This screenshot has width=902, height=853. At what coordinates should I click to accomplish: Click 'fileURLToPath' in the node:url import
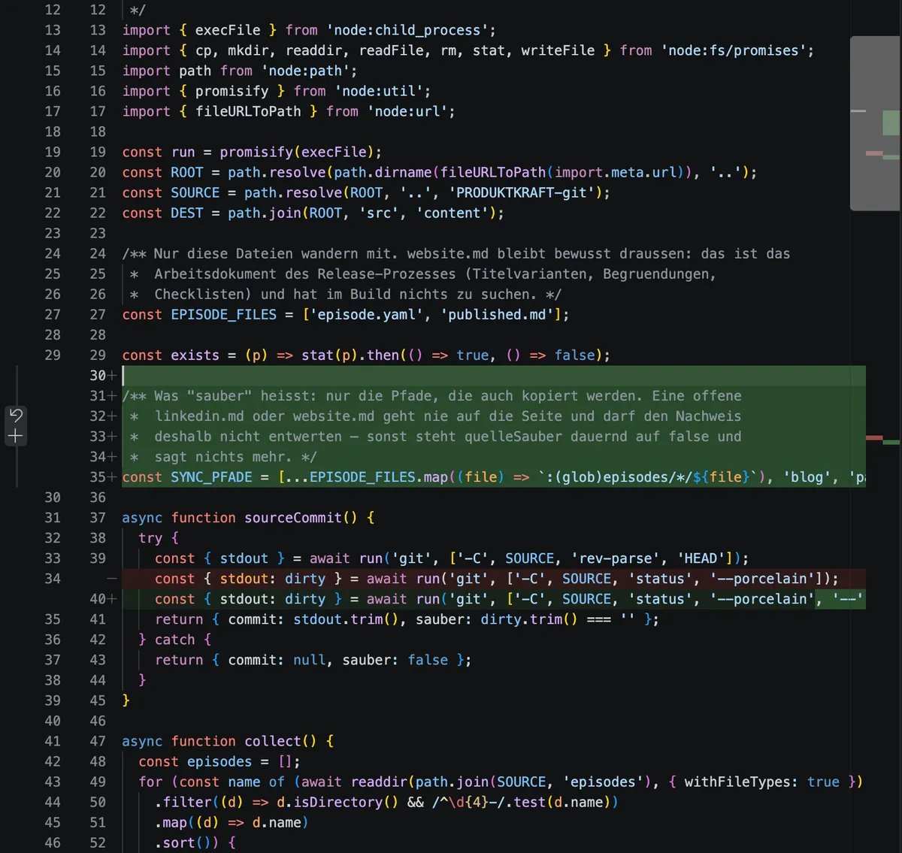248,111
